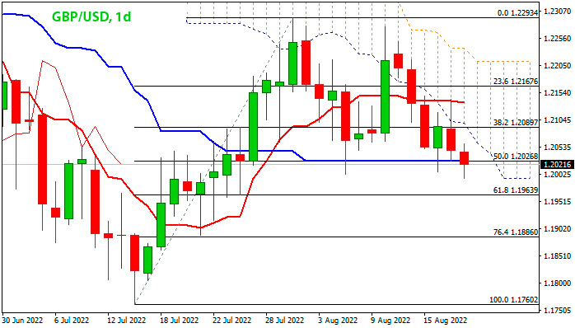575x328 pixels.
Task: Click the 9 Aug 2022 date label
Action: pos(391,321)
